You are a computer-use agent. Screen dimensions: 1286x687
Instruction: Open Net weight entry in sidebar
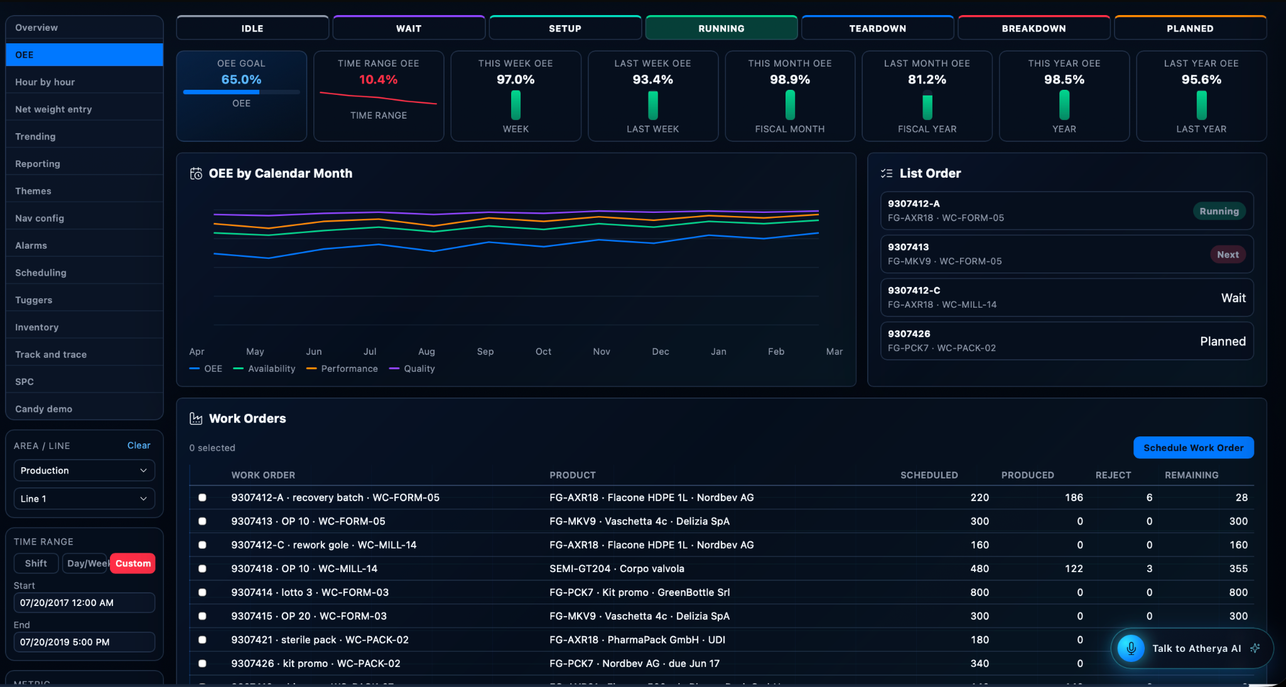(x=84, y=109)
